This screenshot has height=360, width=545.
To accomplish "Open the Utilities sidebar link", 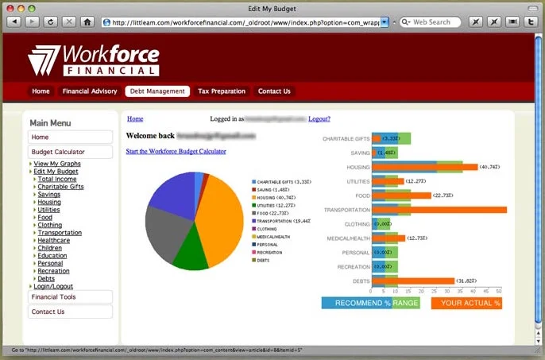I will (x=48, y=209).
